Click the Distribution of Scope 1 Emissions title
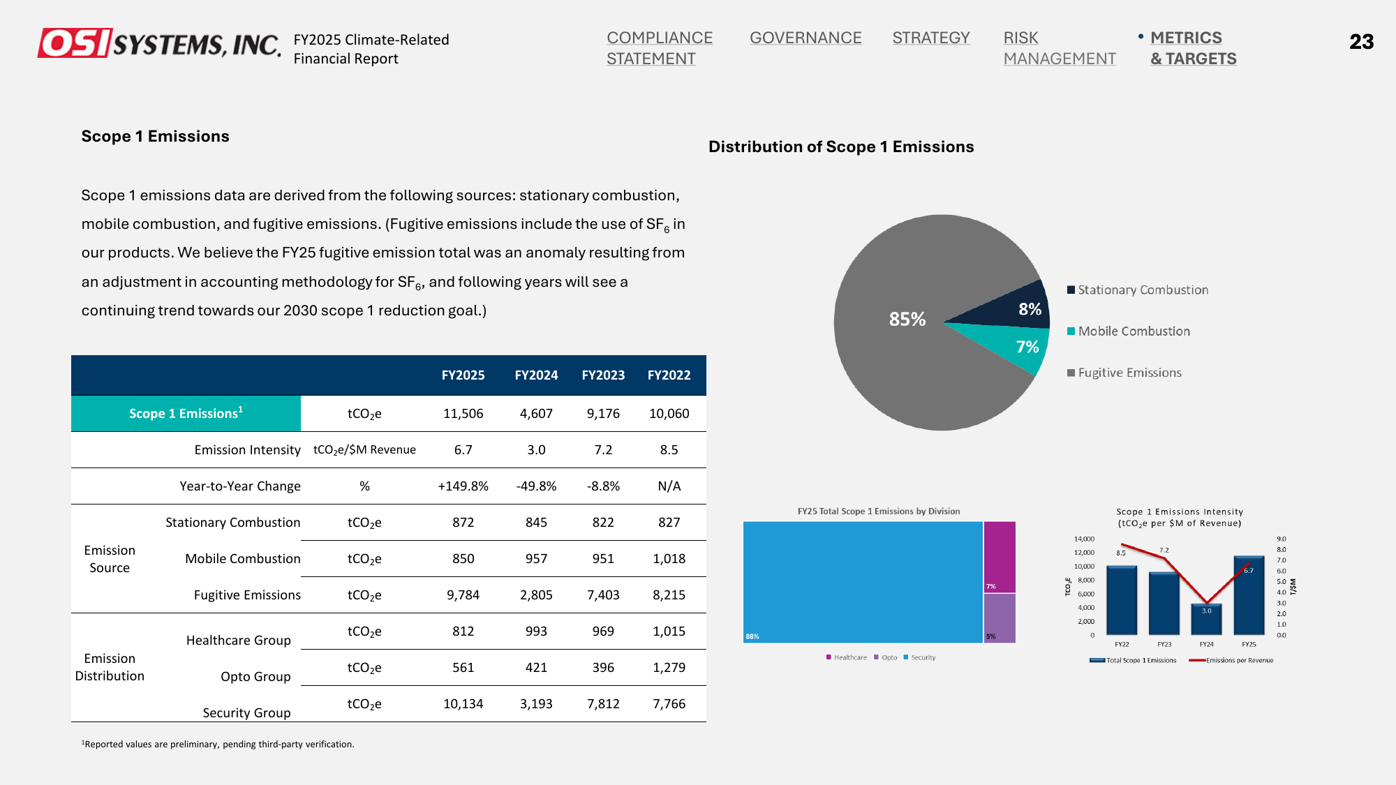This screenshot has width=1396, height=785. pos(841,147)
